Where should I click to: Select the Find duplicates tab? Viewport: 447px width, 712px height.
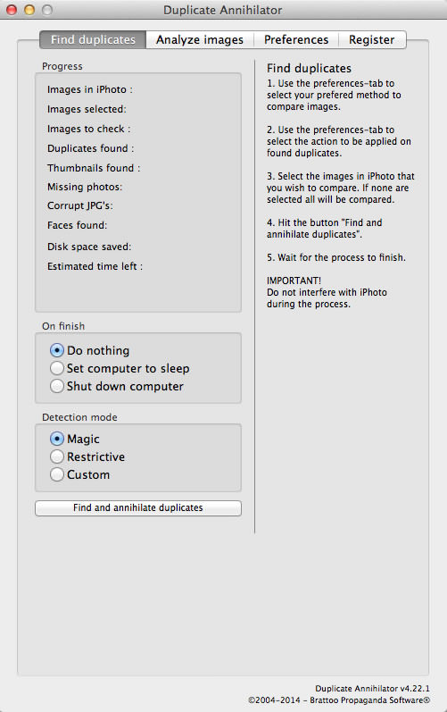[93, 39]
